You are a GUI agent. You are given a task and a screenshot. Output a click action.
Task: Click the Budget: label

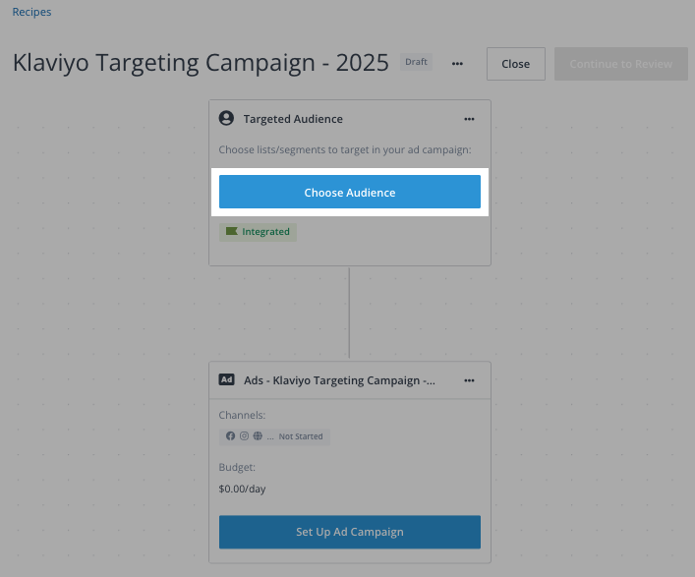[237, 467]
